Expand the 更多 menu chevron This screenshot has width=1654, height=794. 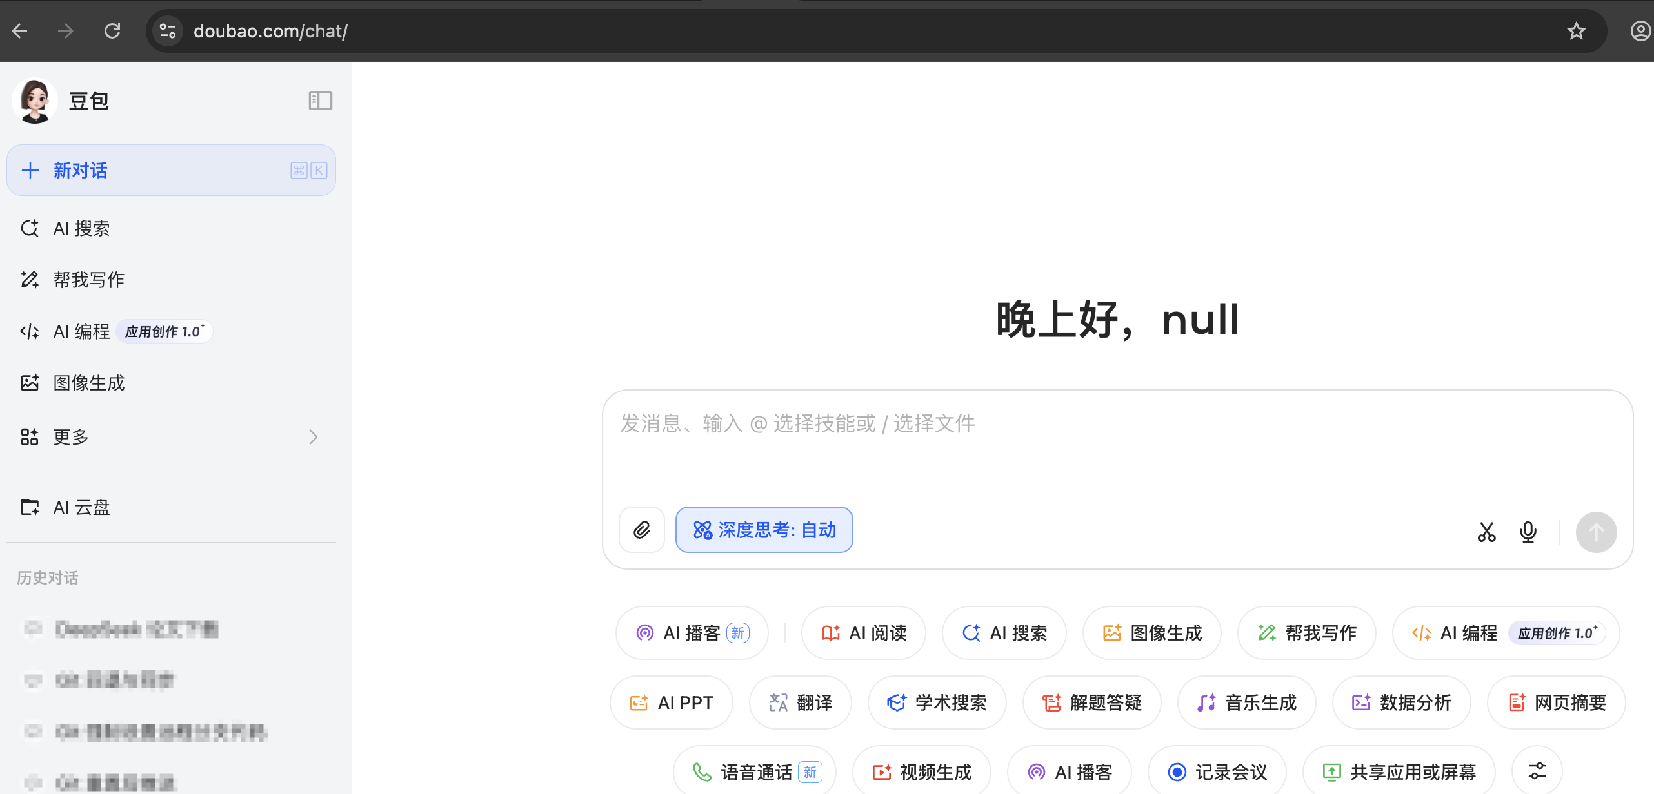click(313, 437)
